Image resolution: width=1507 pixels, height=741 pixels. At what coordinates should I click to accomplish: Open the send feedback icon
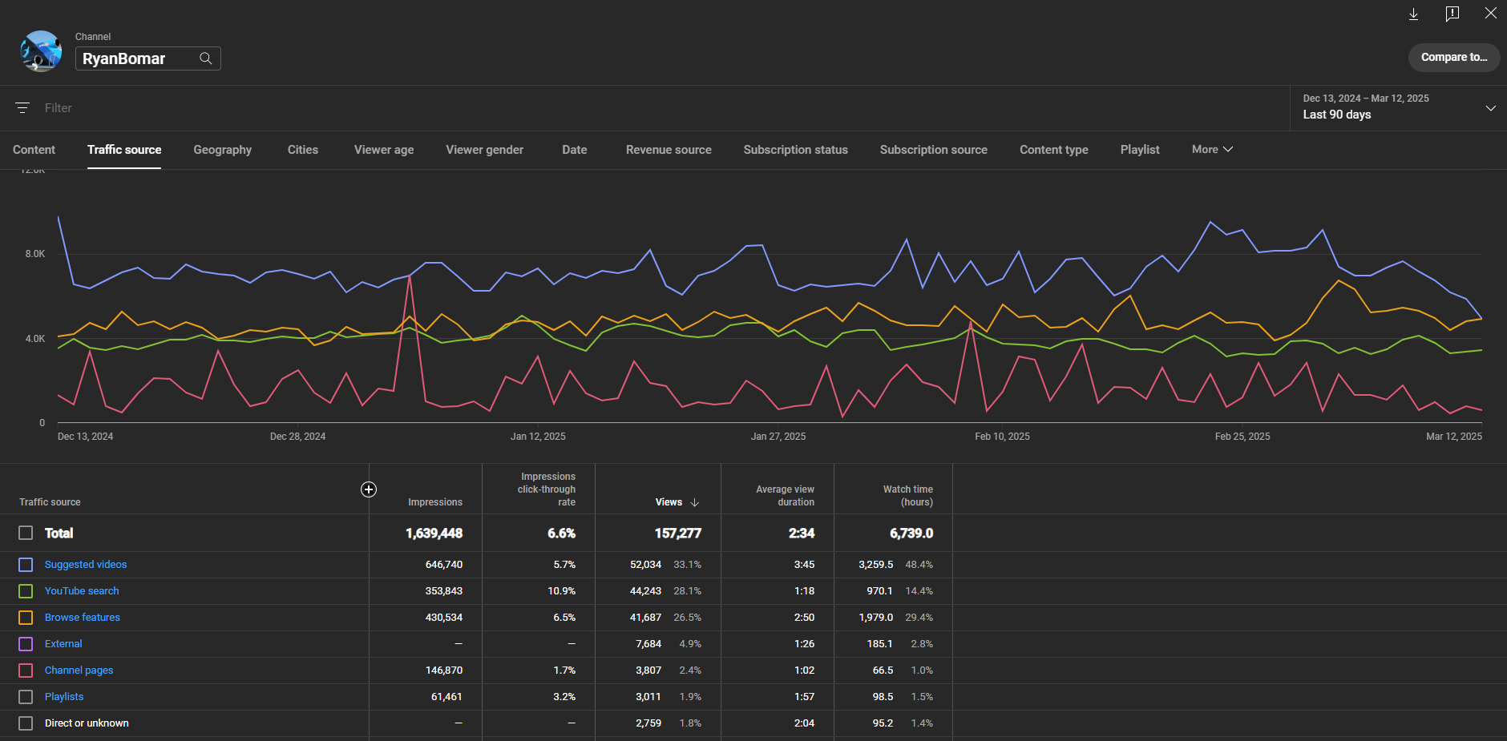coord(1452,14)
